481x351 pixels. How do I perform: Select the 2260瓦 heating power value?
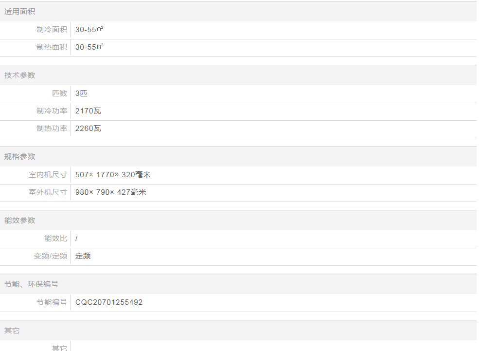click(x=88, y=129)
